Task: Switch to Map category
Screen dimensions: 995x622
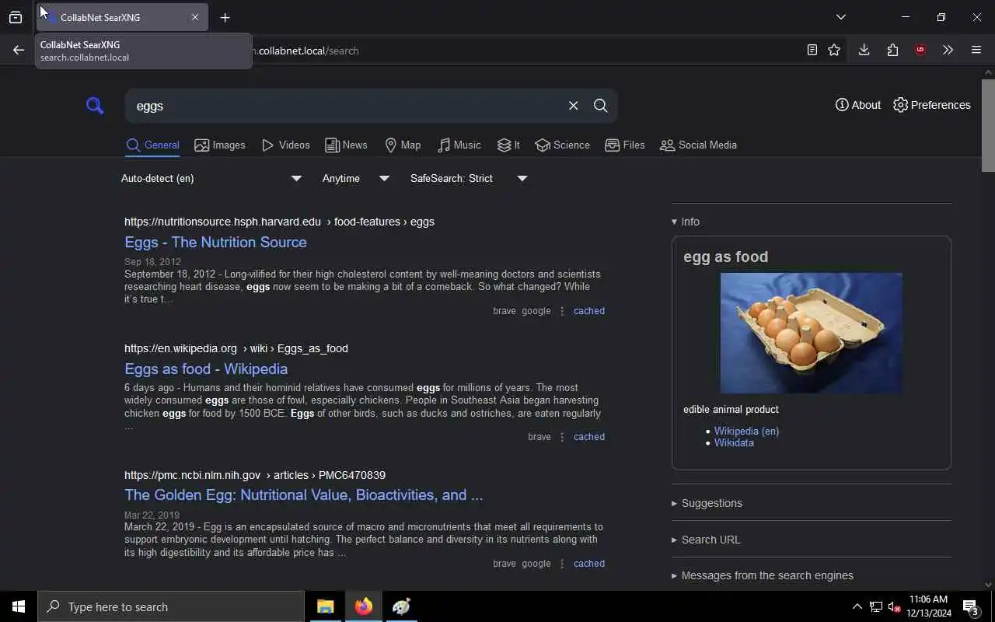Action: 403,145
